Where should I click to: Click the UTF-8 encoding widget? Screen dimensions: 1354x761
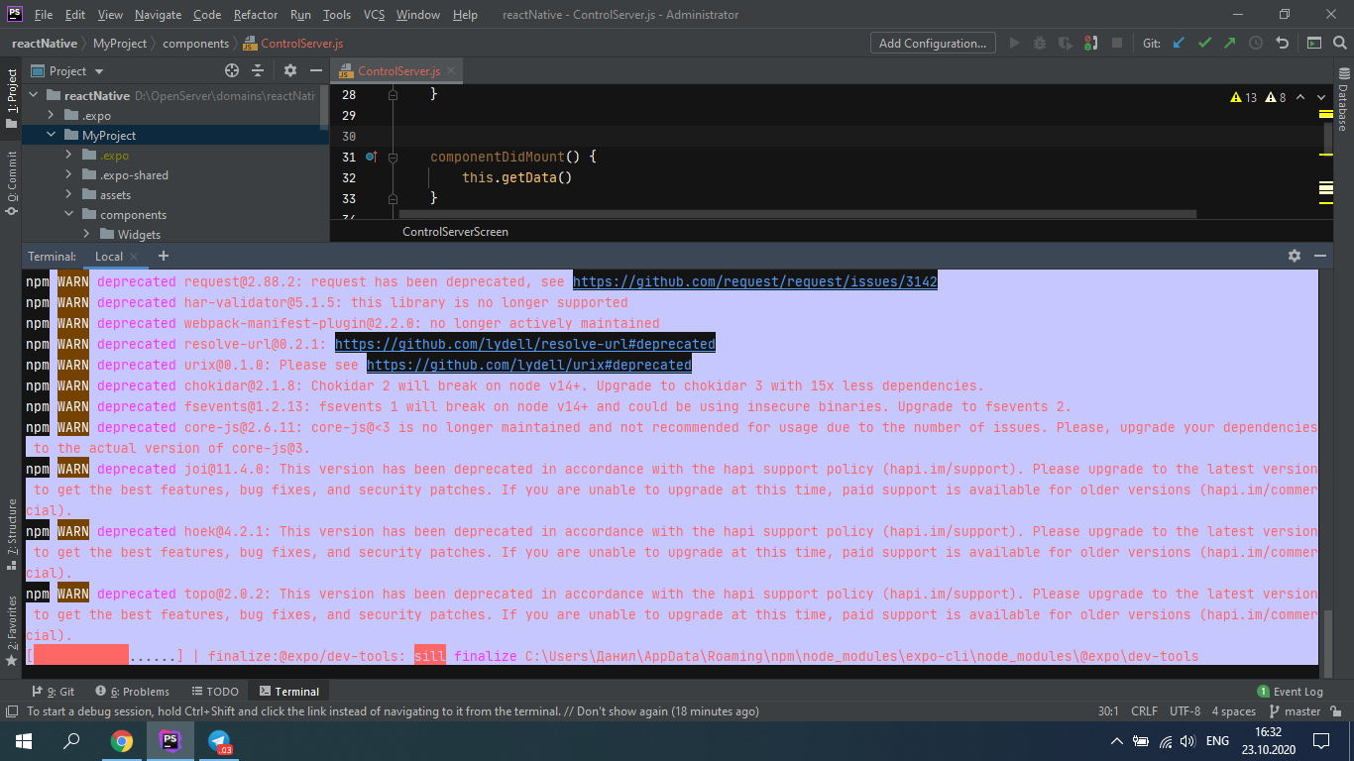coord(1185,711)
